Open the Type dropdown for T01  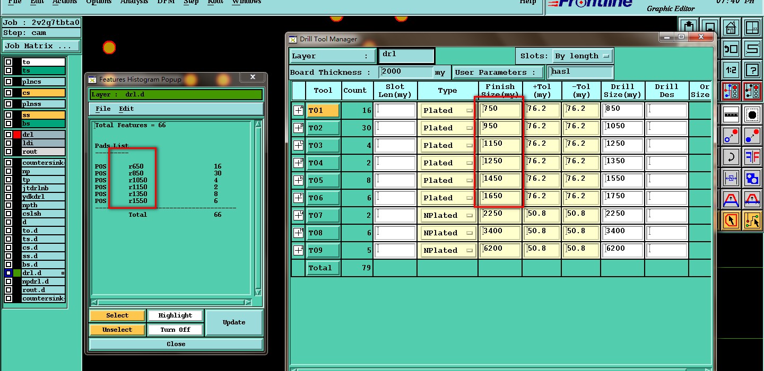pos(448,110)
